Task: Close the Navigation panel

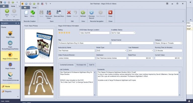Action: (19, 23)
